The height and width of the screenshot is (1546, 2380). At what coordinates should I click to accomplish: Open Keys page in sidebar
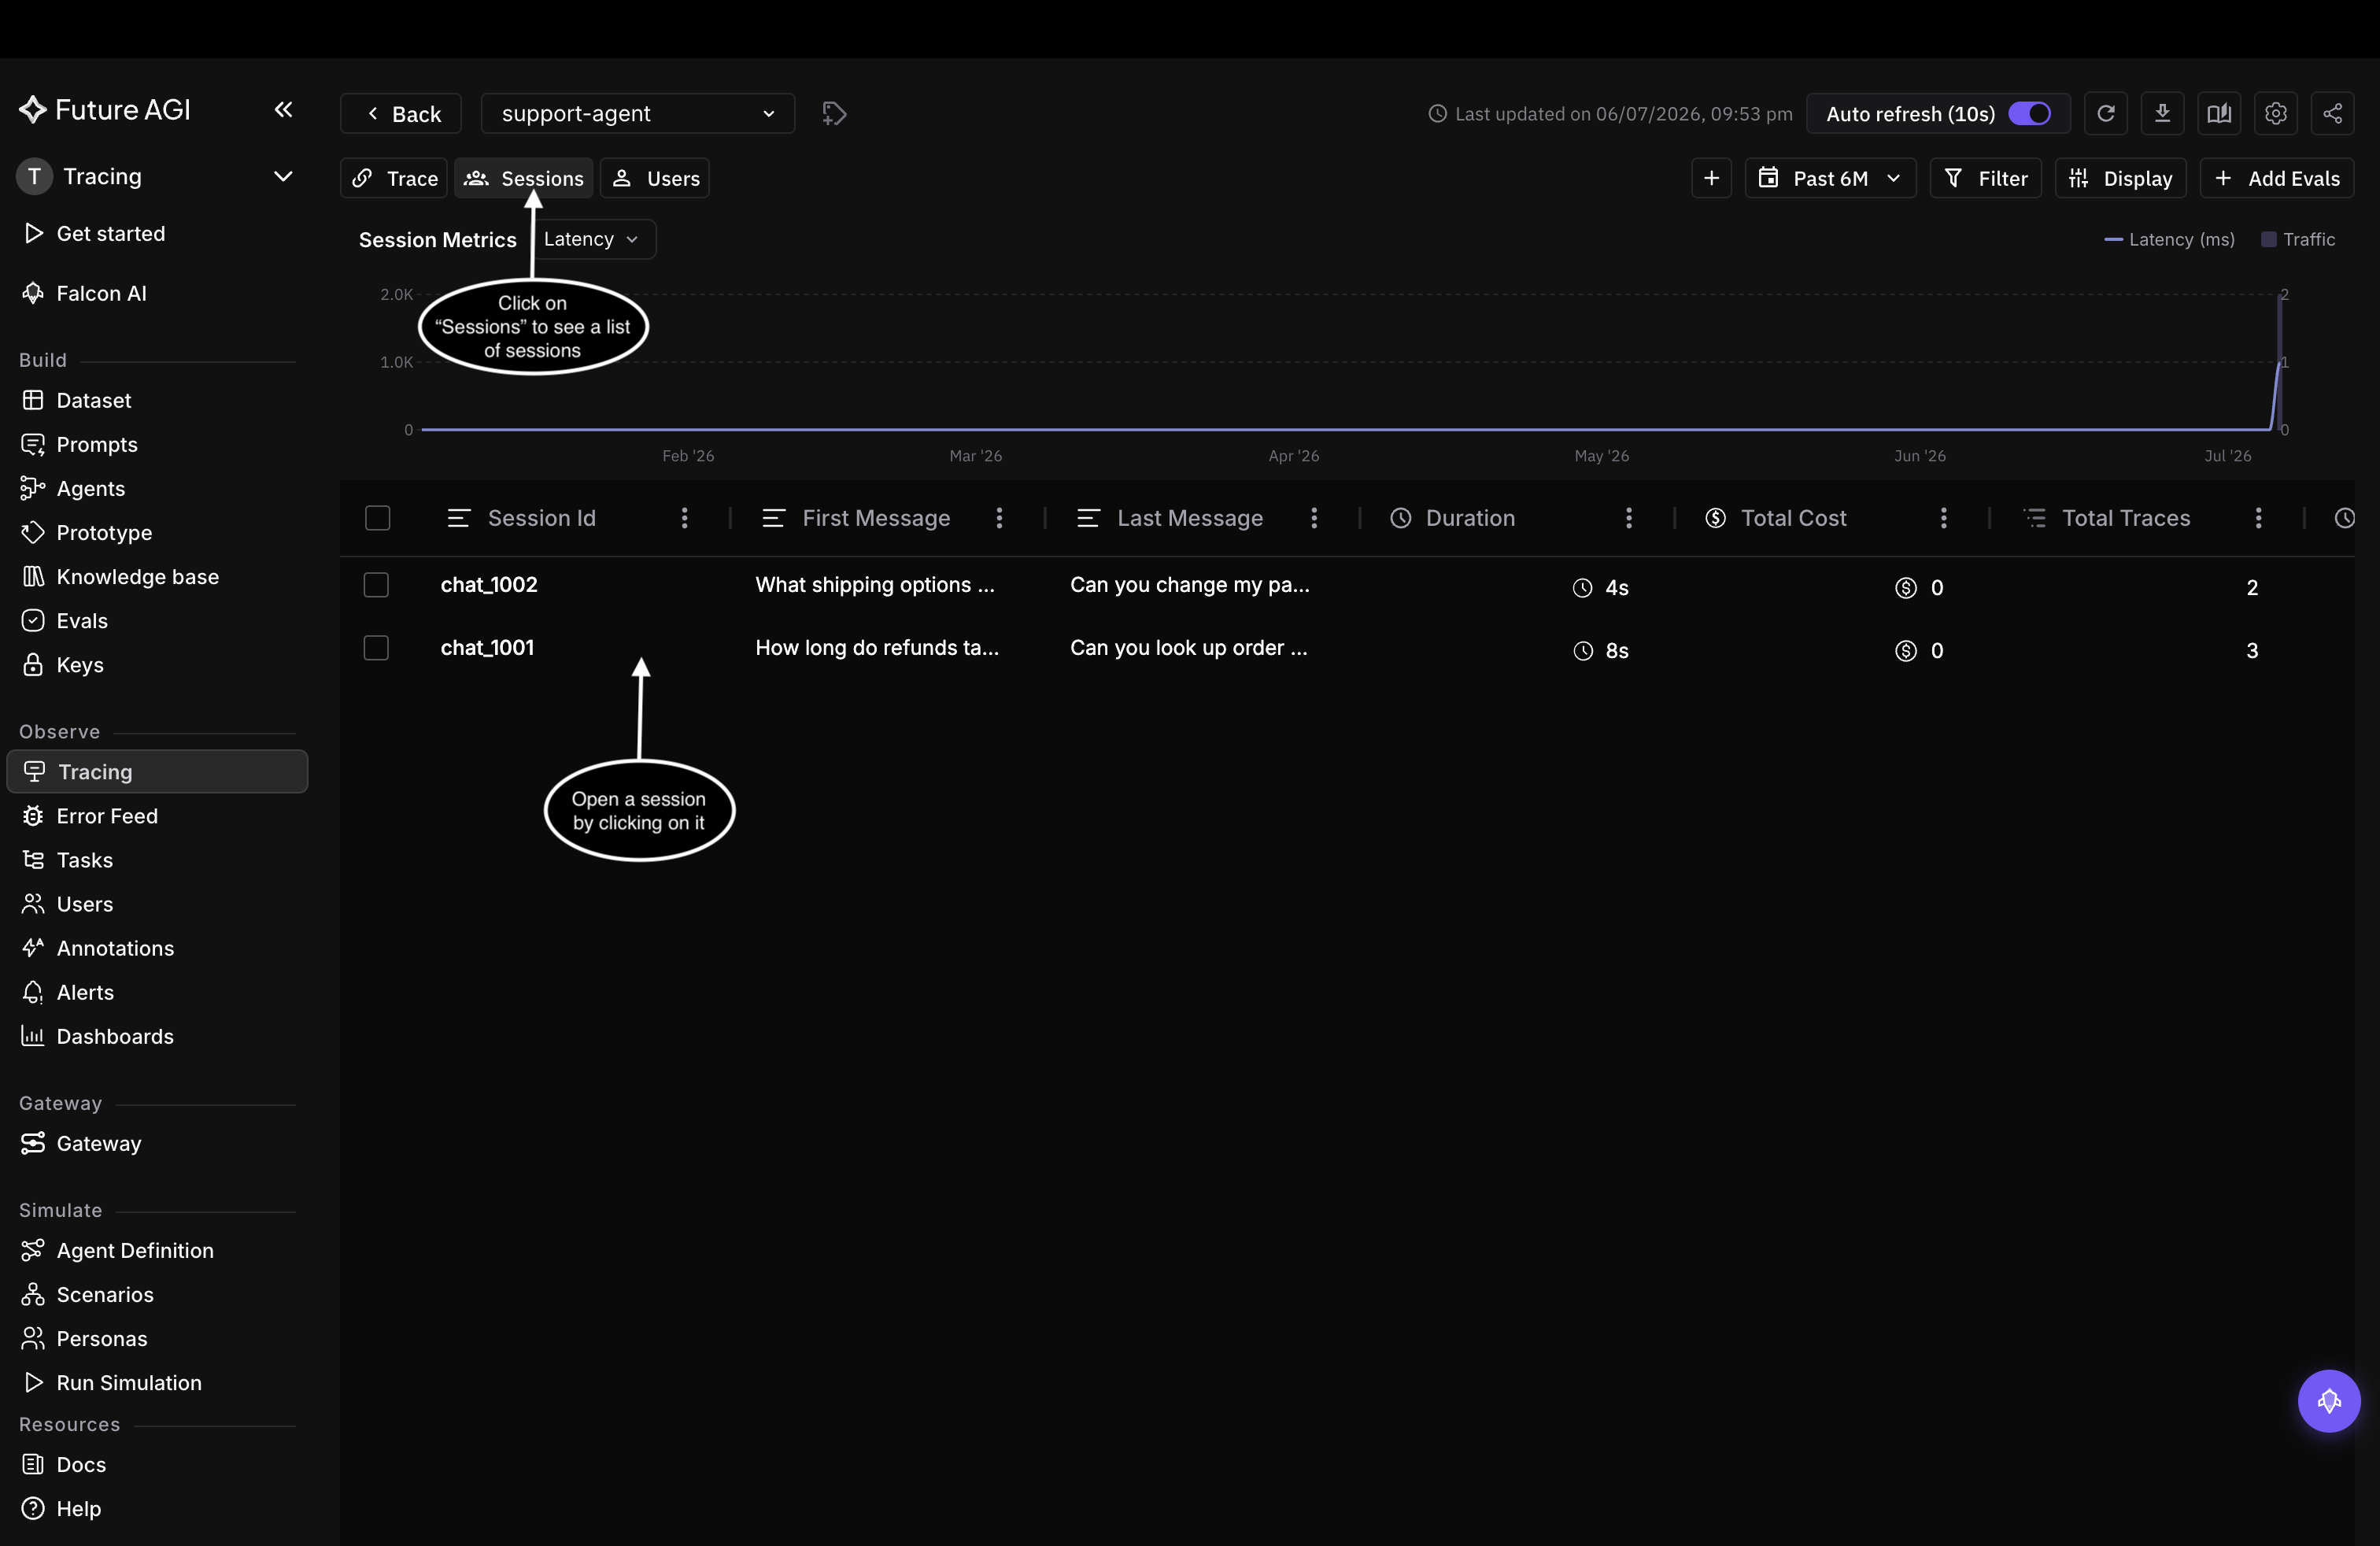157,664
